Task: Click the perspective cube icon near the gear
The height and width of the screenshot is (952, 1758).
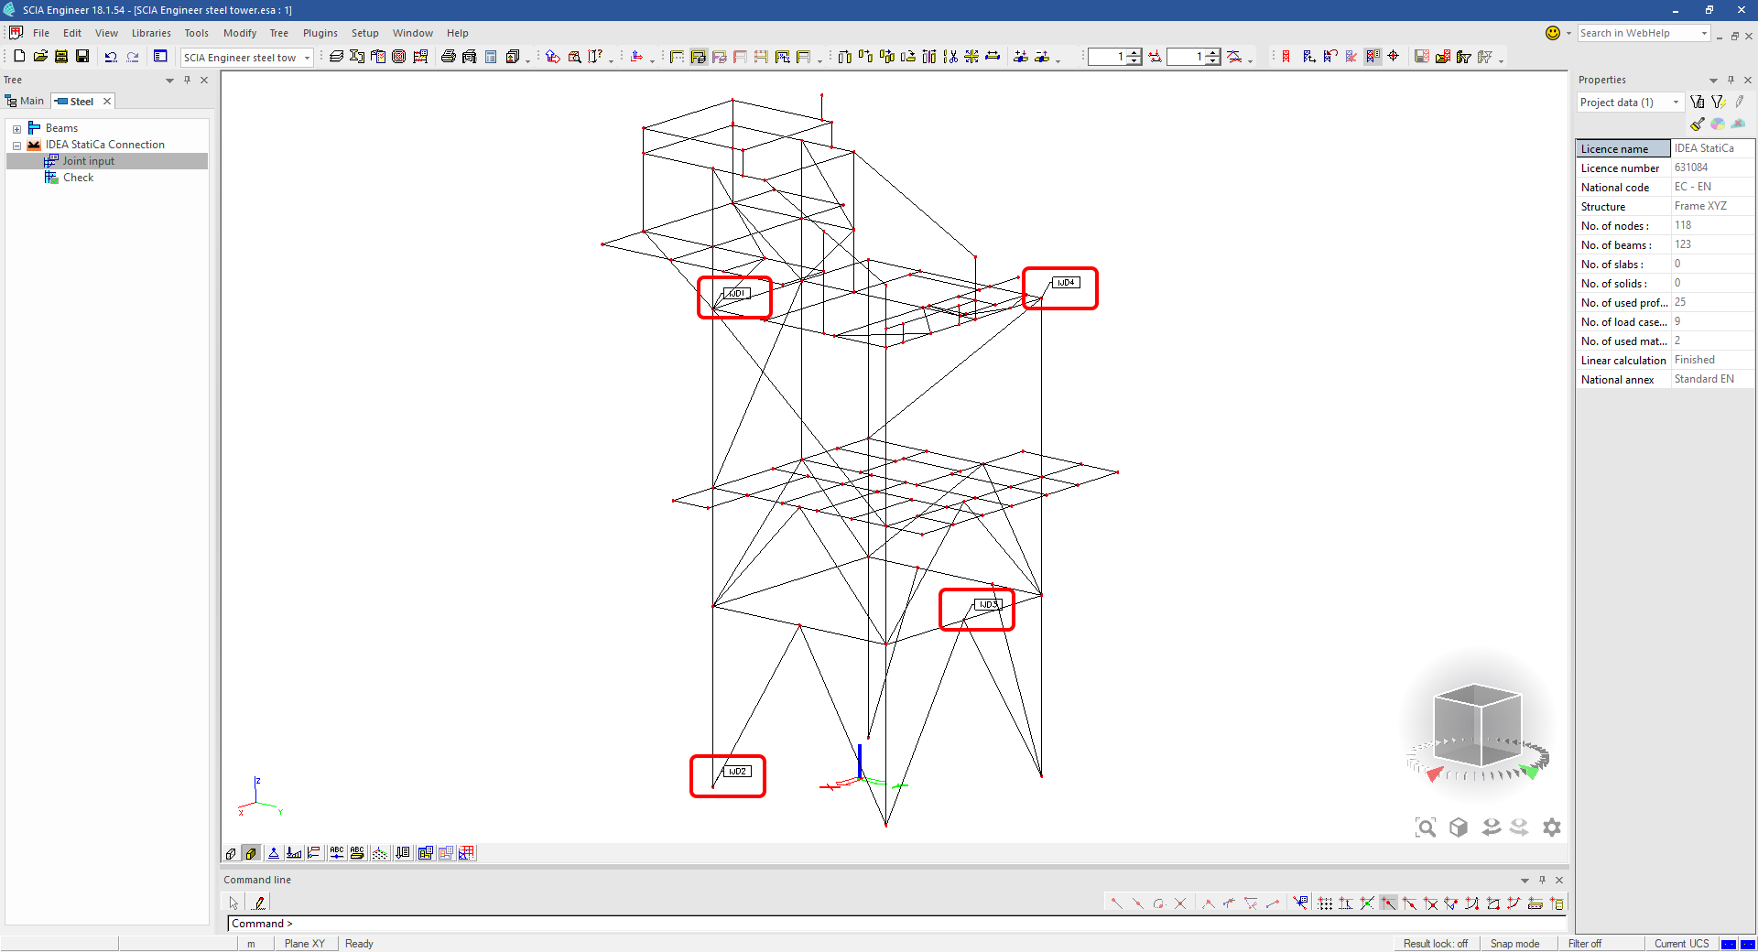Action: click(1459, 828)
